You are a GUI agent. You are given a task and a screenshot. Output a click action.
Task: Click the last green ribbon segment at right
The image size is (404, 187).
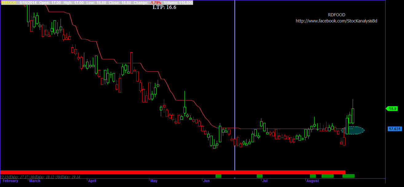pos(348,176)
